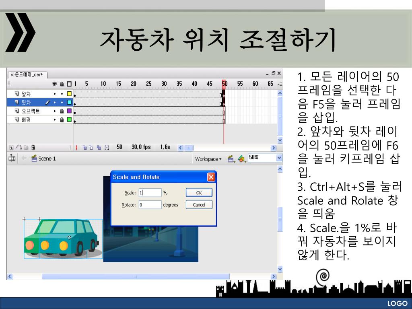
Task: Click timeline vertical scroll down arrow
Action: pyautogui.click(x=280, y=140)
